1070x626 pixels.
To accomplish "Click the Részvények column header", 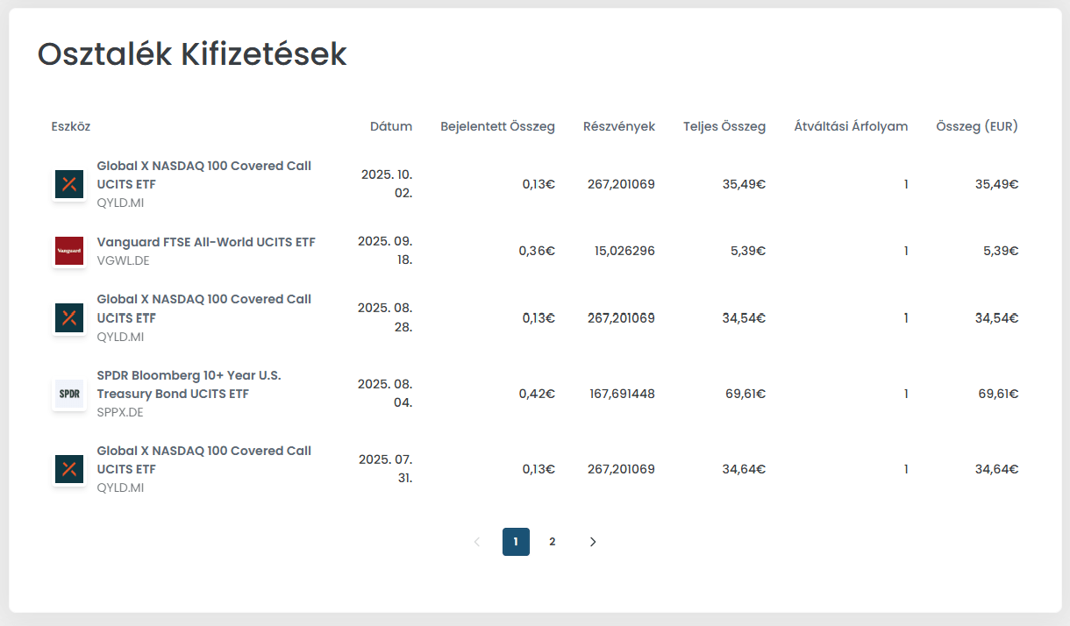I will click(x=619, y=126).
